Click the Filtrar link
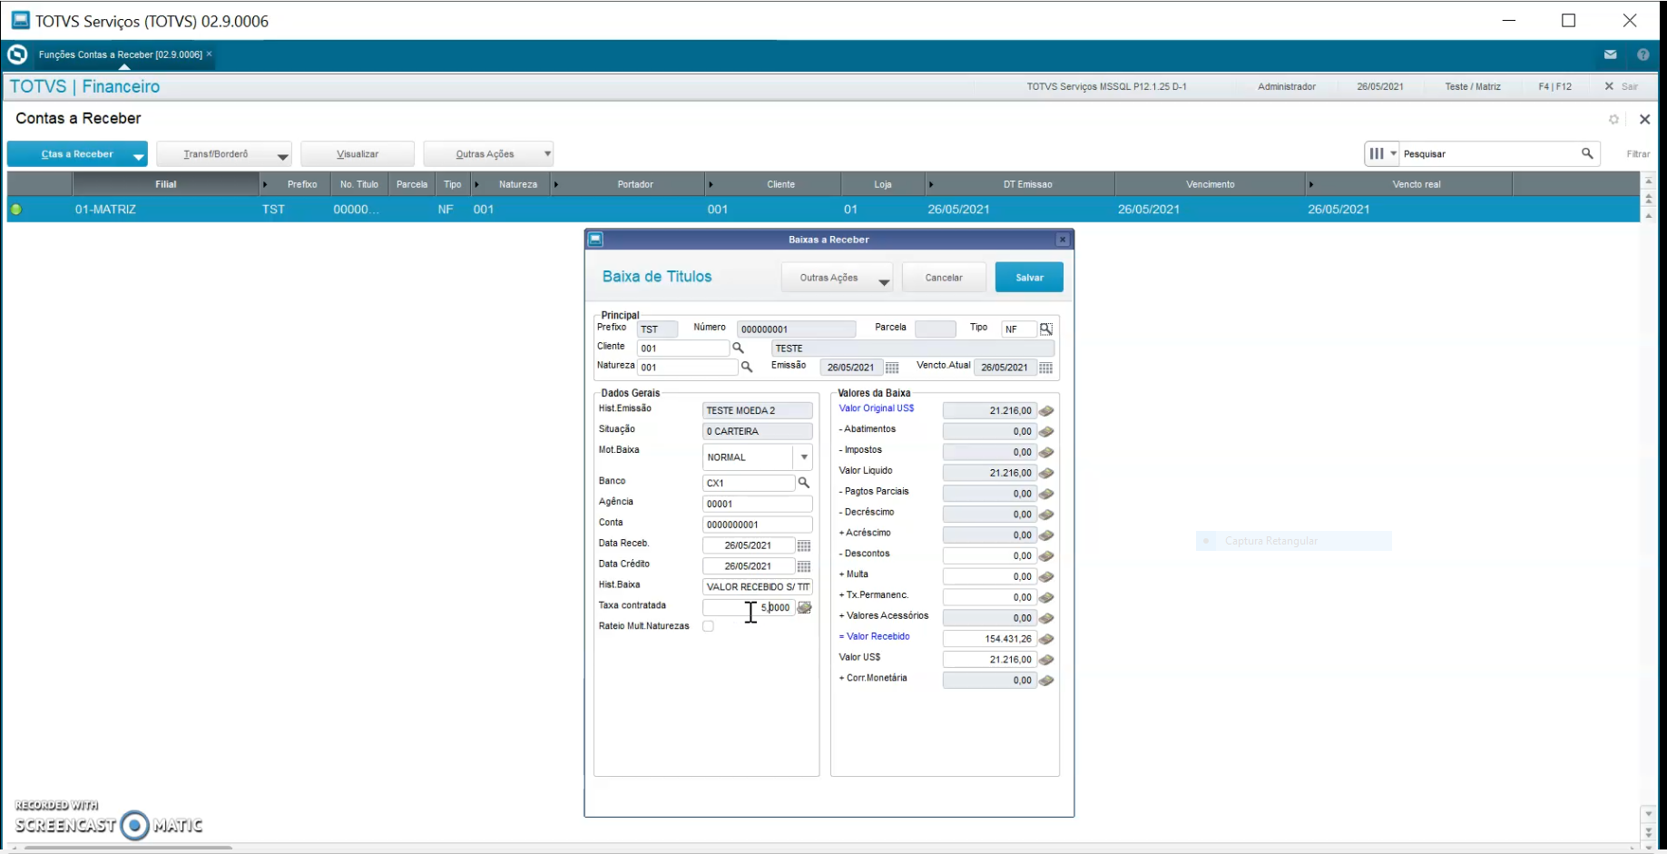This screenshot has height=854, width=1667. (1638, 154)
